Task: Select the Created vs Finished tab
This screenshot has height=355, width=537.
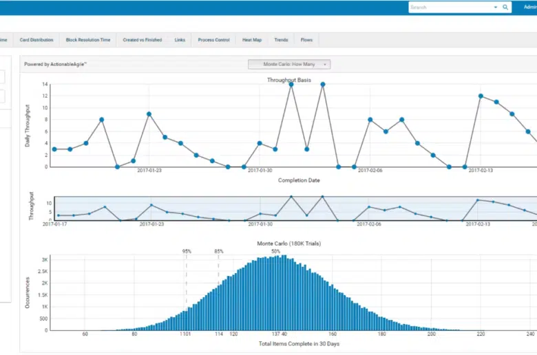Action: 142,40
